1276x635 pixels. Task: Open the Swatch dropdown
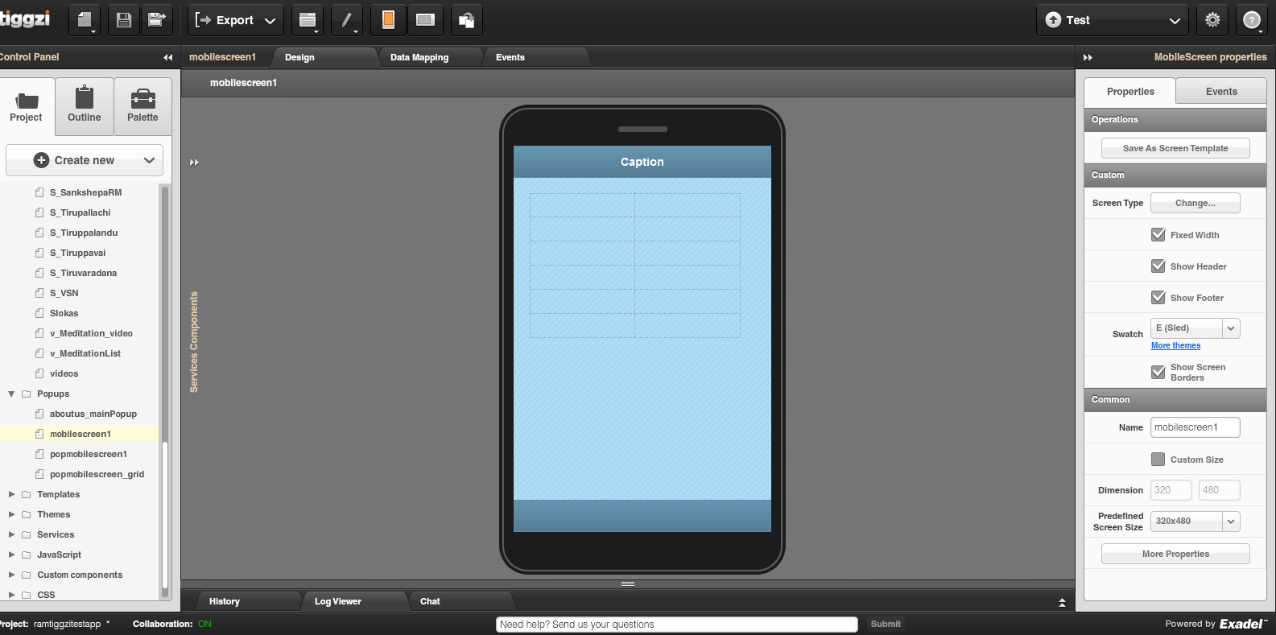click(1230, 328)
